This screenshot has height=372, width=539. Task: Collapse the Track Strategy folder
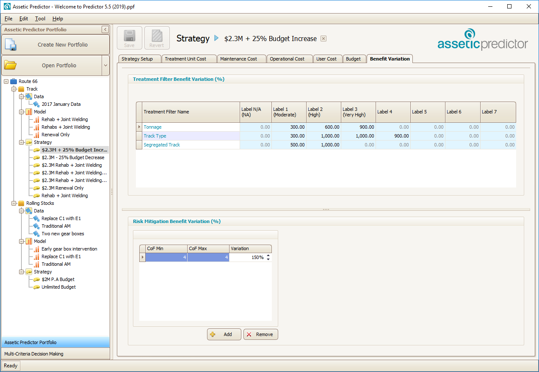pos(21,142)
